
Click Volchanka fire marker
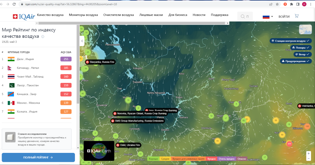point(306,106)
